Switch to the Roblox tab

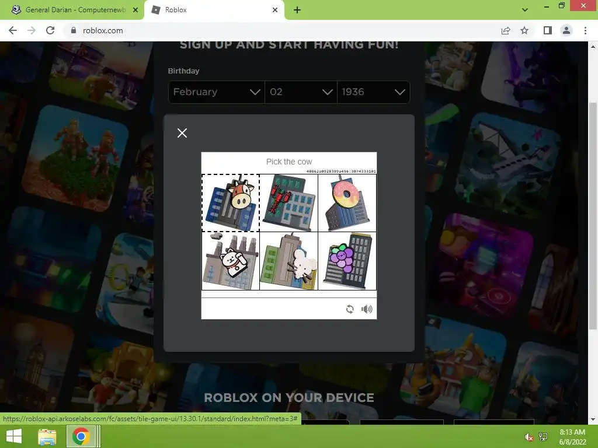[214, 10]
